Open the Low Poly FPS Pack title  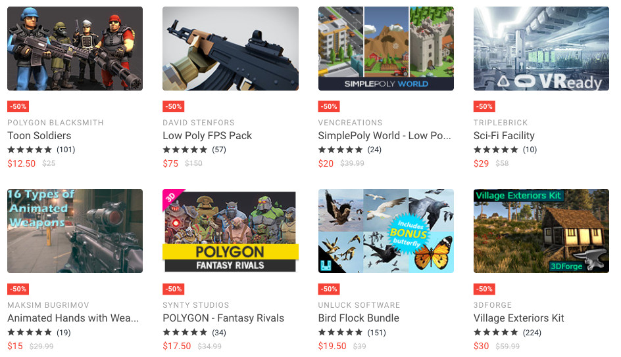(x=207, y=135)
